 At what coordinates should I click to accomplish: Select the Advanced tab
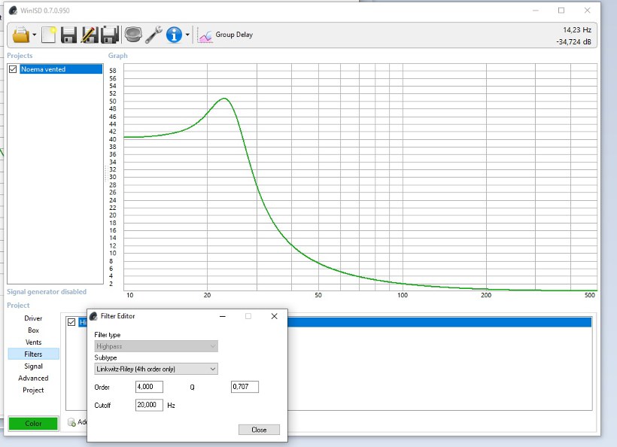(33, 378)
